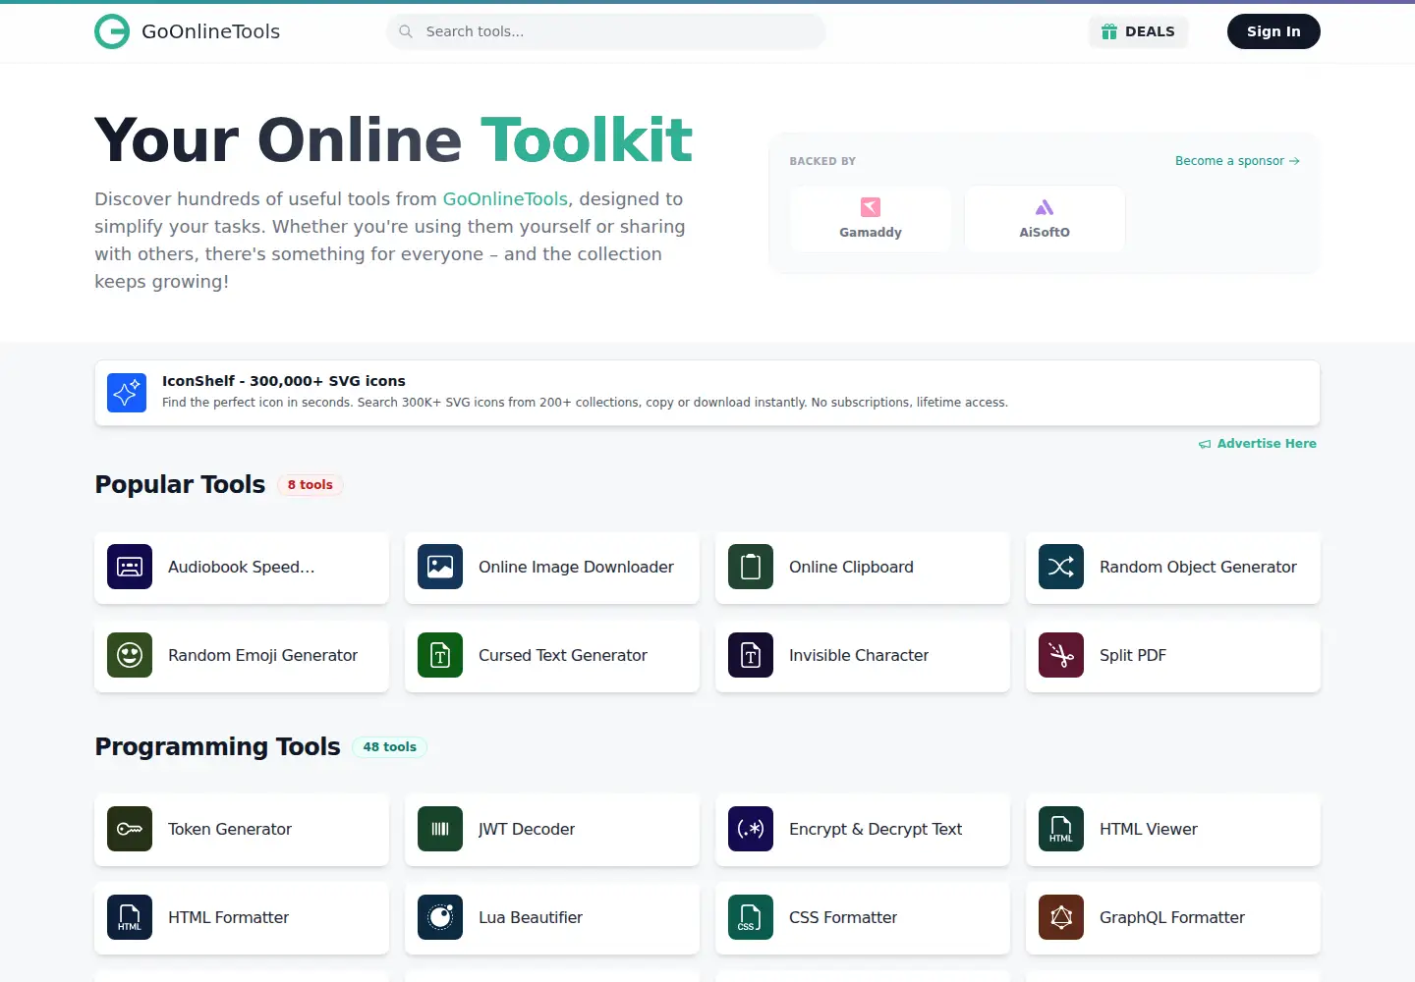This screenshot has width=1415, height=982.
Task: Open the Token Generator key icon
Action: pos(130,829)
